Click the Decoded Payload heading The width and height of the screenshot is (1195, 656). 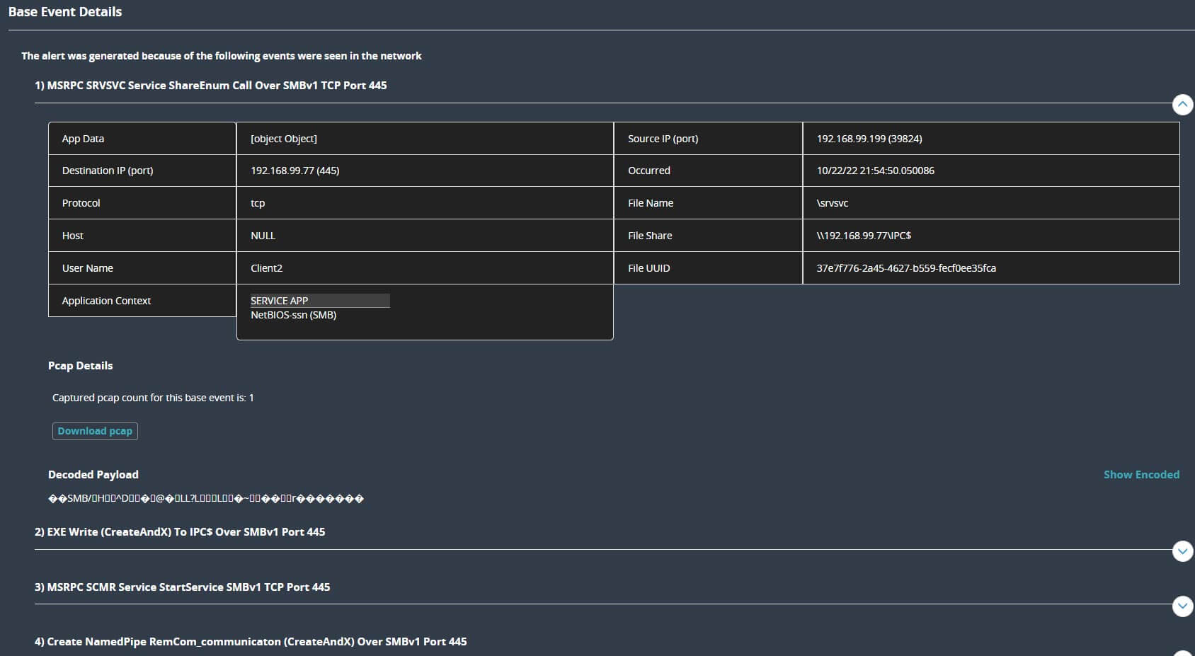[93, 475]
